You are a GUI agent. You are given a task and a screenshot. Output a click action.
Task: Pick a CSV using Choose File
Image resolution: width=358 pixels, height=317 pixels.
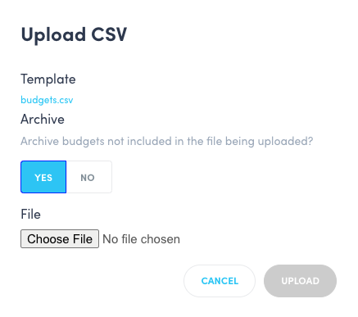pyautogui.click(x=60, y=239)
